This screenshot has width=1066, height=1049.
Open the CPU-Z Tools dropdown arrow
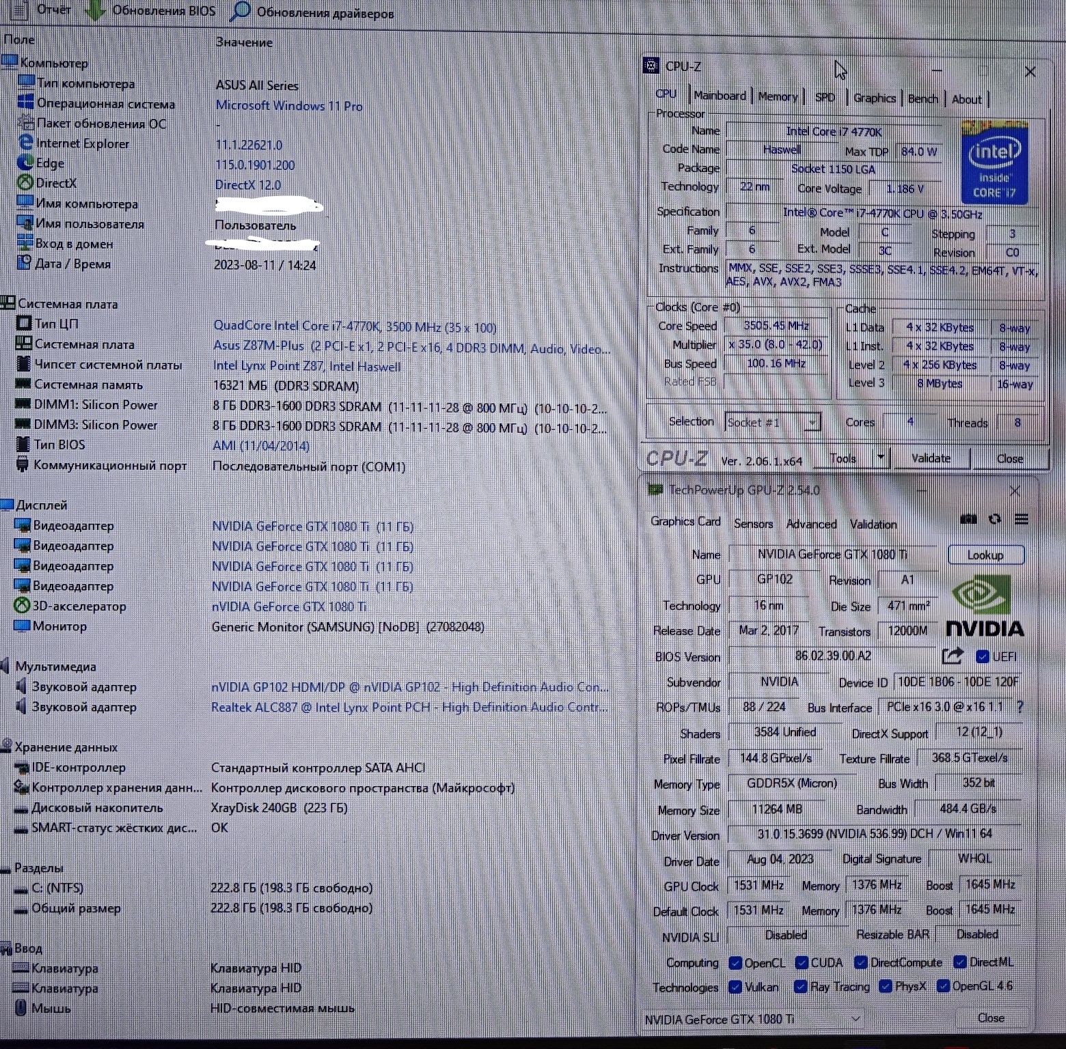880,457
